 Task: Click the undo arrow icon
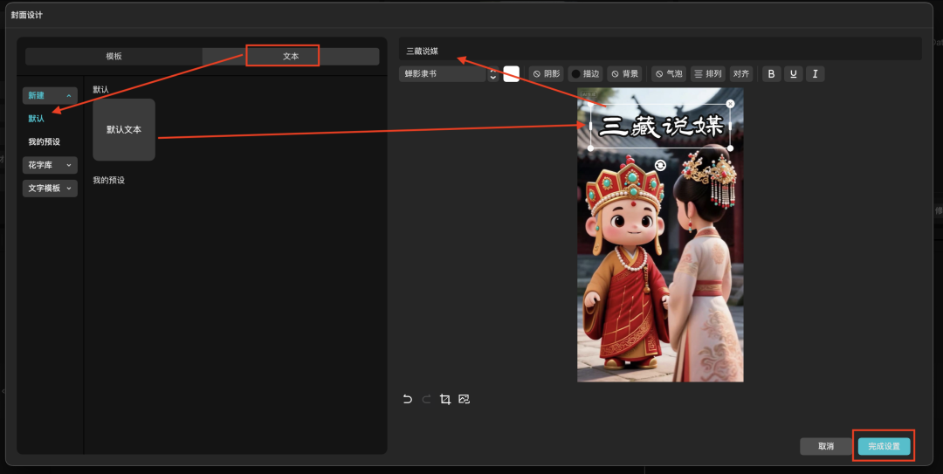[x=407, y=399]
